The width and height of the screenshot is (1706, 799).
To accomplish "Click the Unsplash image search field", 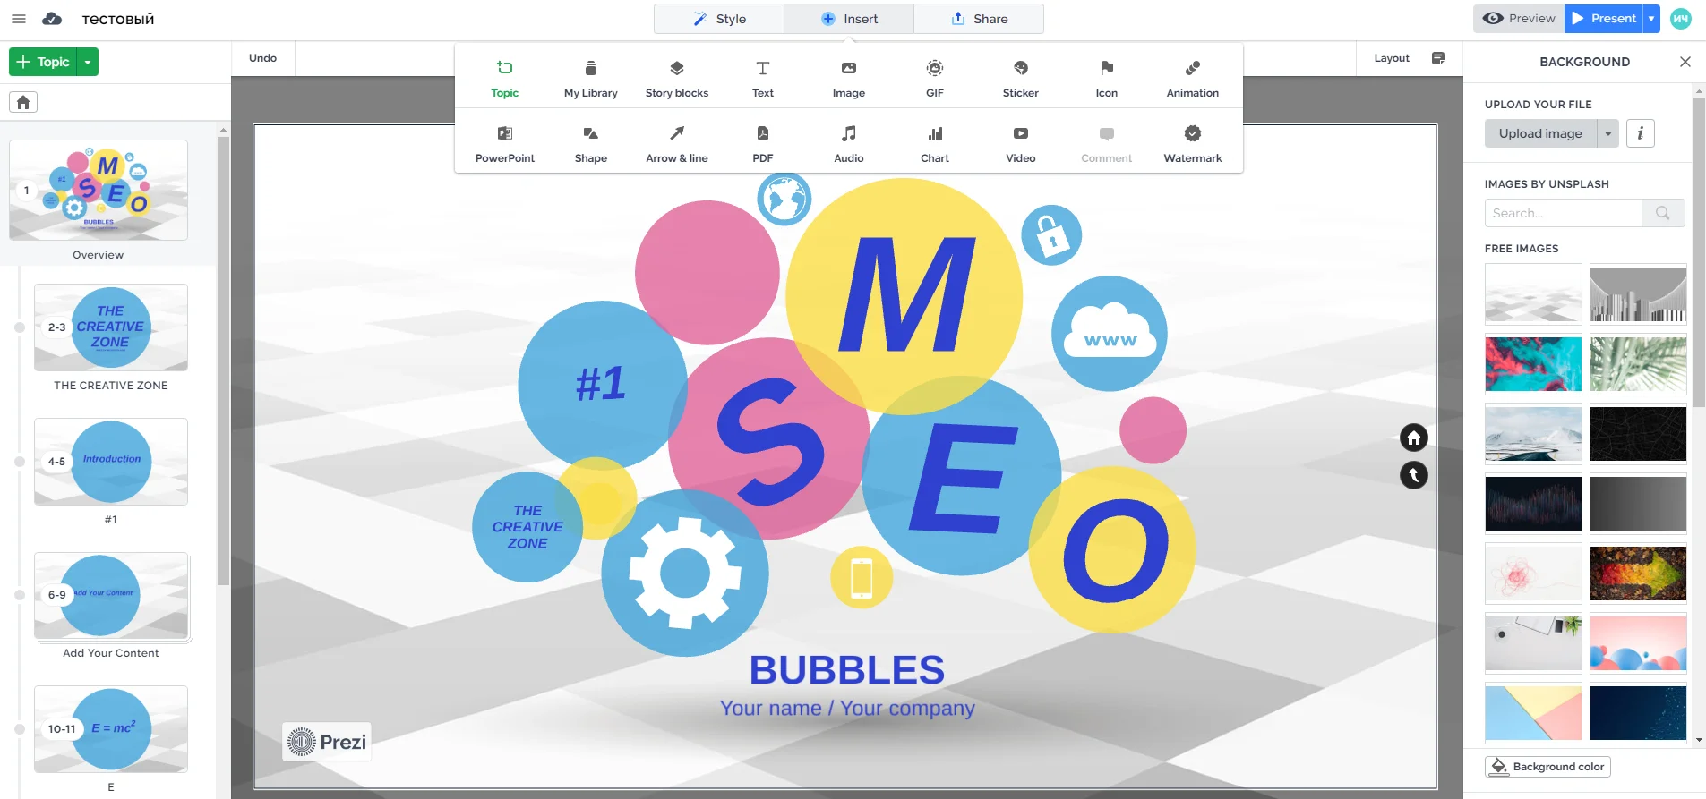I will (1563, 213).
